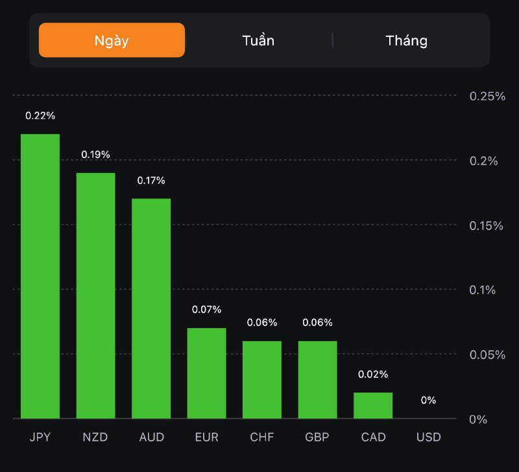Click the 0.25% y-axis label
519x472 pixels.
pos(487,96)
